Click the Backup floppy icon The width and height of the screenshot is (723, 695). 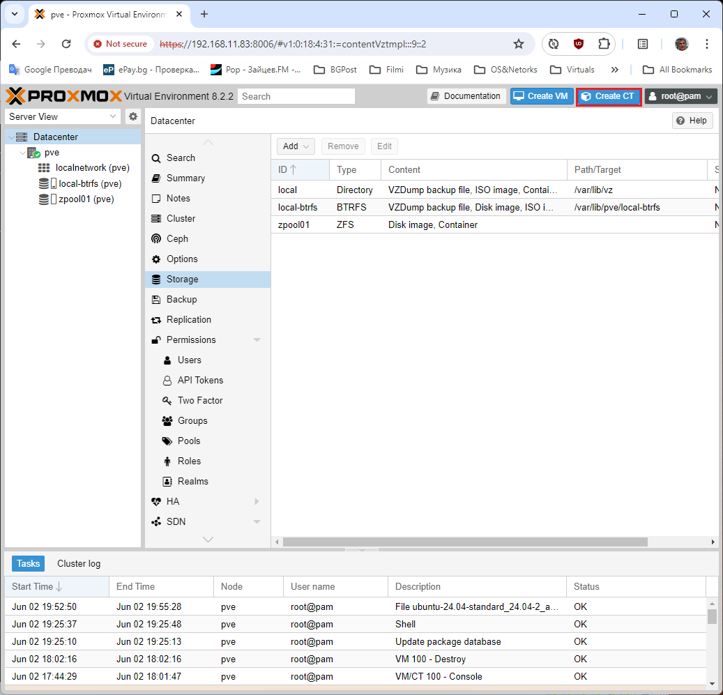(156, 300)
